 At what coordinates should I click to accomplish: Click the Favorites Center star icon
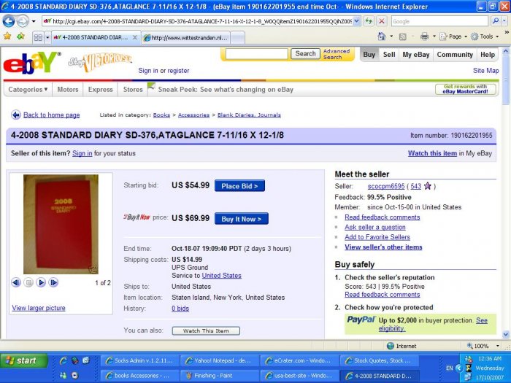coord(7,36)
